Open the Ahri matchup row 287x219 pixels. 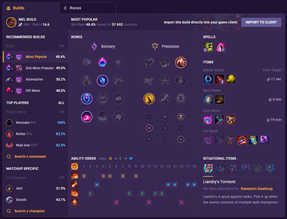35,188
